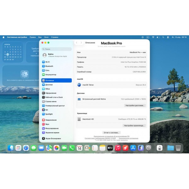Click the back arrow in settings toolbar

(77, 43)
